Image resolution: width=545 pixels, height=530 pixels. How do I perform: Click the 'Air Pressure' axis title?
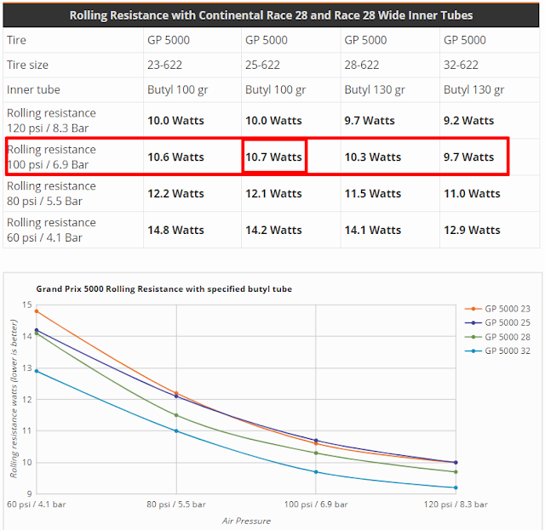point(246,521)
